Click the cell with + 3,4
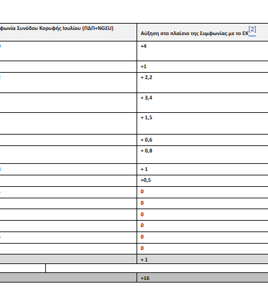 click(x=202, y=103)
